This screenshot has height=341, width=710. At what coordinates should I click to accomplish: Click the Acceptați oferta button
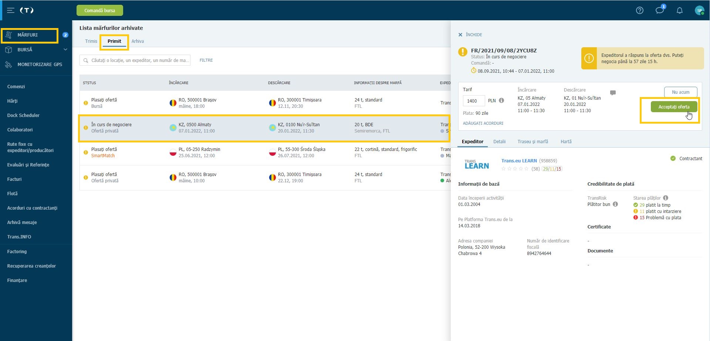pyautogui.click(x=674, y=107)
